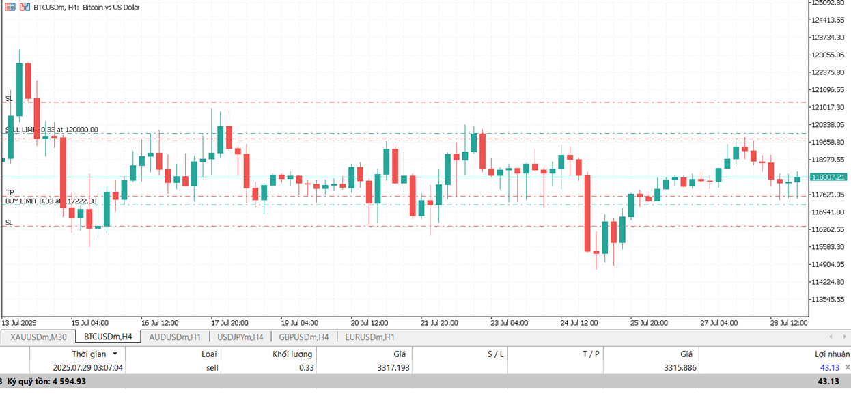This screenshot has height=400, width=851.
Task: Select the BTCUSDm,H4 chart tab
Action: [108, 337]
